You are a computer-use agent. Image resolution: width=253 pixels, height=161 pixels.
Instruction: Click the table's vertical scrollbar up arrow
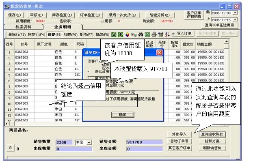click(226, 42)
